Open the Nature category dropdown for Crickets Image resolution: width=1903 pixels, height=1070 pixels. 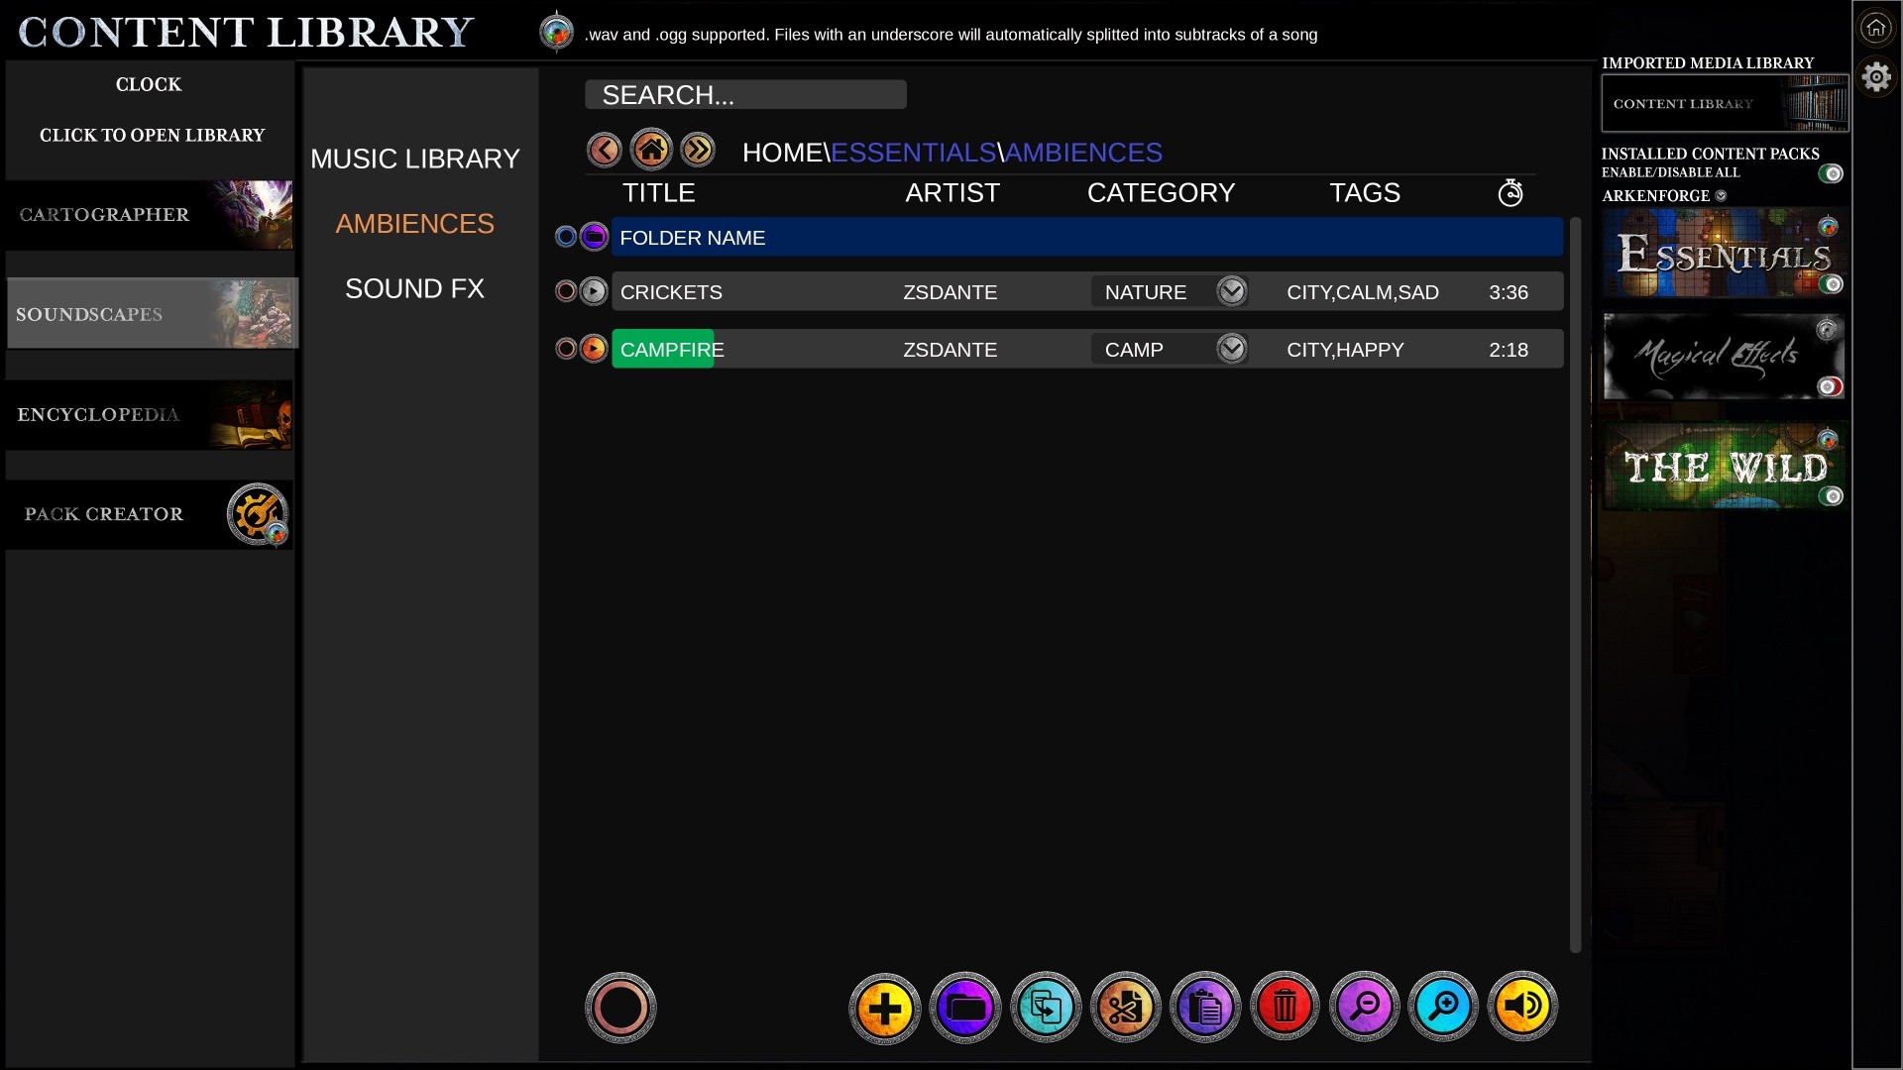point(1231,291)
